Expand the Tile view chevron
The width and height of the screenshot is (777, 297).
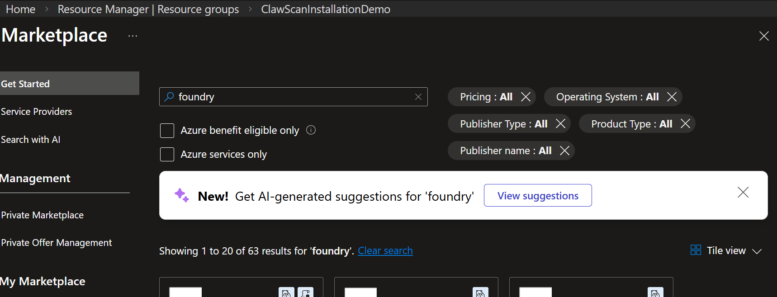757,251
